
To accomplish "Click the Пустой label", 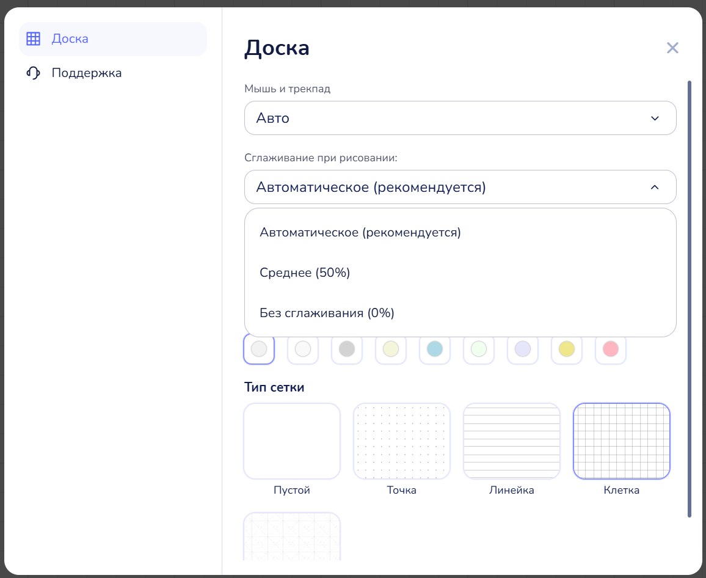I will pyautogui.click(x=292, y=490).
